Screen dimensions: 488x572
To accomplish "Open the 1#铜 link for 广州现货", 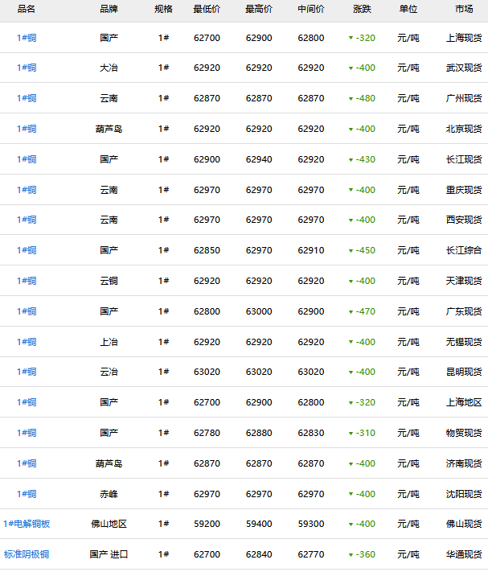I will [x=27, y=98].
